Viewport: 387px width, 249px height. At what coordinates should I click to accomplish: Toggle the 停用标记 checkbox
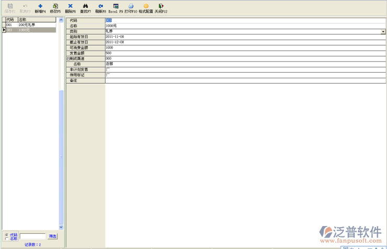click(108, 75)
